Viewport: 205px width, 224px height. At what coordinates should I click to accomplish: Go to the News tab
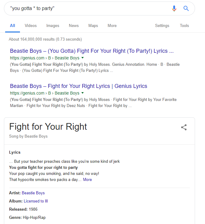[x=74, y=25]
